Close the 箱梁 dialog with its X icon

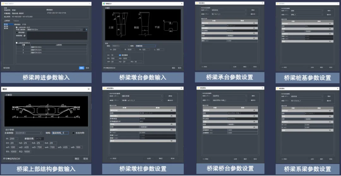click(88, 89)
